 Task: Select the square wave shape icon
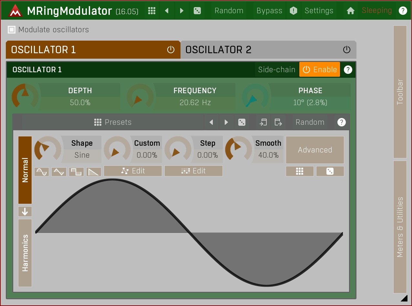pyautogui.click(x=77, y=172)
